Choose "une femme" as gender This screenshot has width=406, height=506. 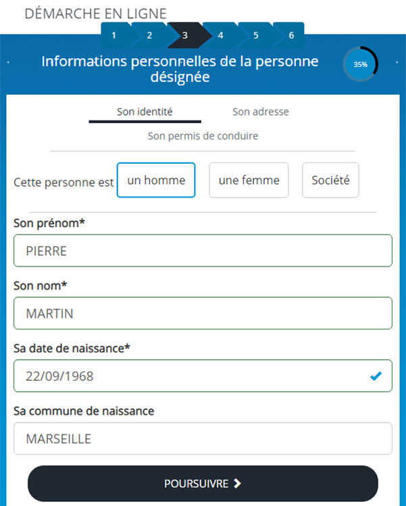click(x=249, y=180)
